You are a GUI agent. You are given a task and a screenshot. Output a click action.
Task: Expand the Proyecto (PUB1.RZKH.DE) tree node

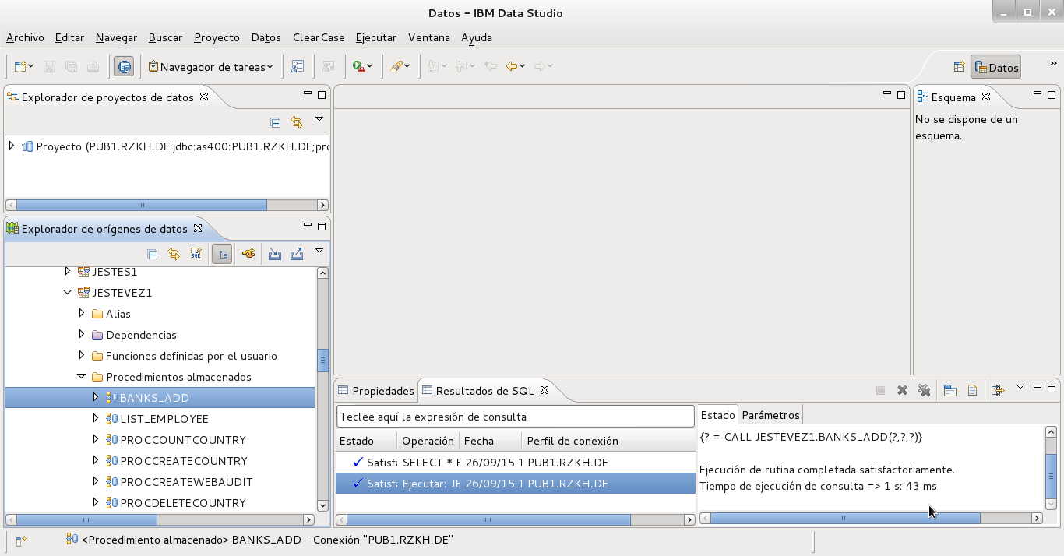click(x=12, y=146)
